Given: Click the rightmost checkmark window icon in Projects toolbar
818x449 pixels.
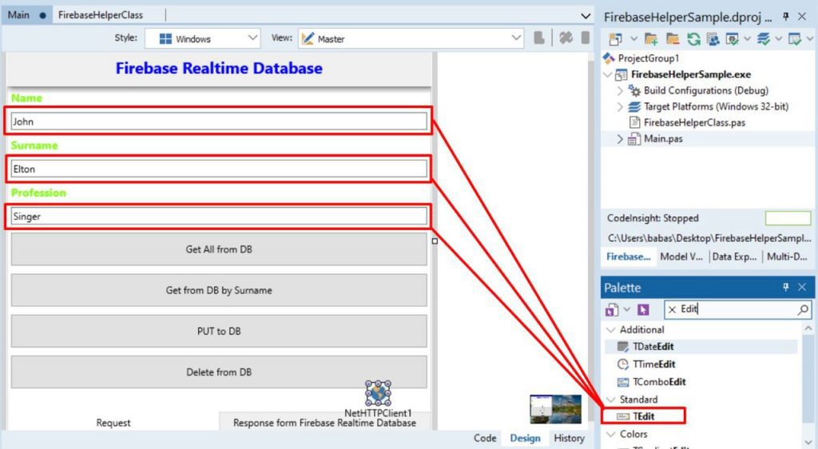Looking at the screenshot, I should [x=795, y=38].
